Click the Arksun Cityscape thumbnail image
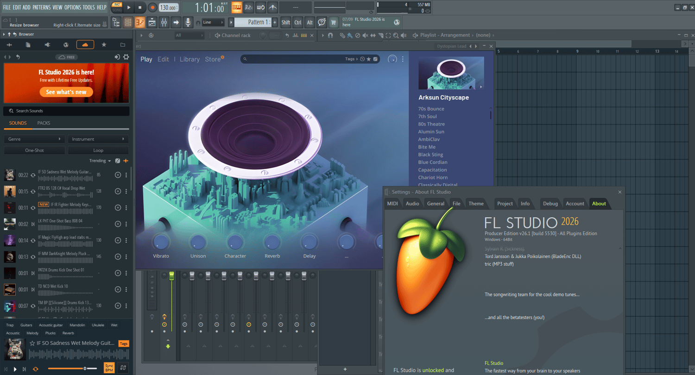The width and height of the screenshot is (695, 375). click(x=451, y=73)
